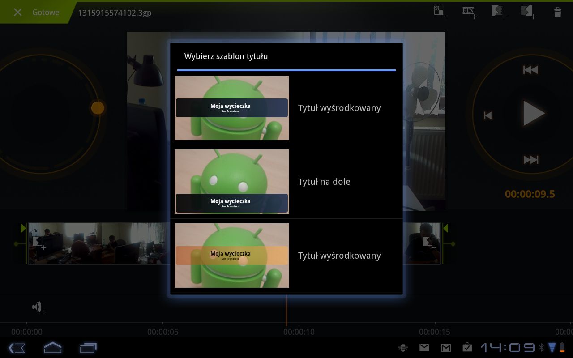
Task: Click thumbnail with bottom title banner
Action: (x=232, y=182)
